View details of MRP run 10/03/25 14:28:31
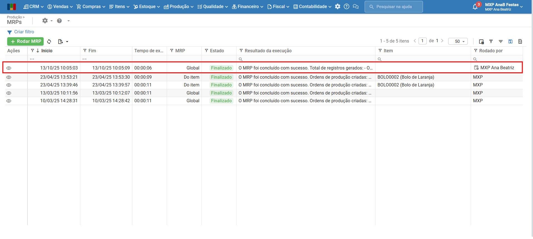The image size is (533, 239). coord(9,101)
